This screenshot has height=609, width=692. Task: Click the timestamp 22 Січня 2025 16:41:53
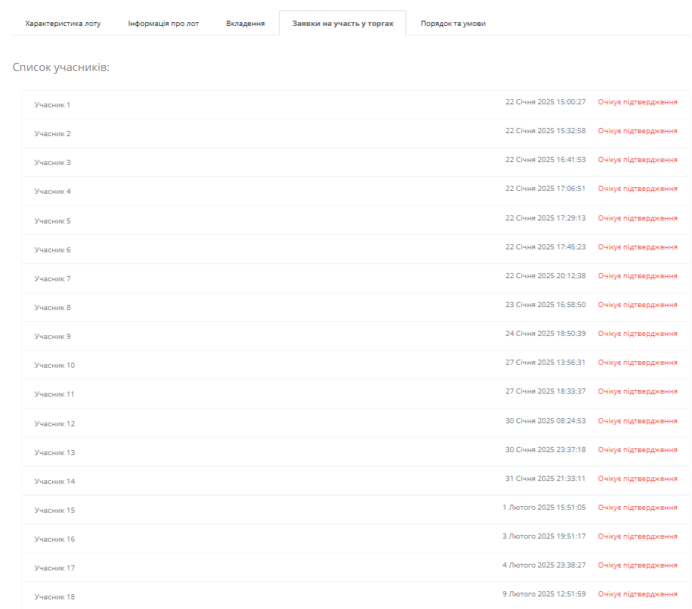click(x=545, y=160)
